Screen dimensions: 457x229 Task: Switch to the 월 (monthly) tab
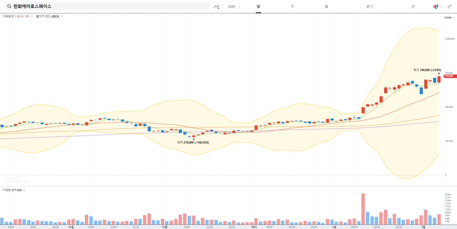point(326,7)
